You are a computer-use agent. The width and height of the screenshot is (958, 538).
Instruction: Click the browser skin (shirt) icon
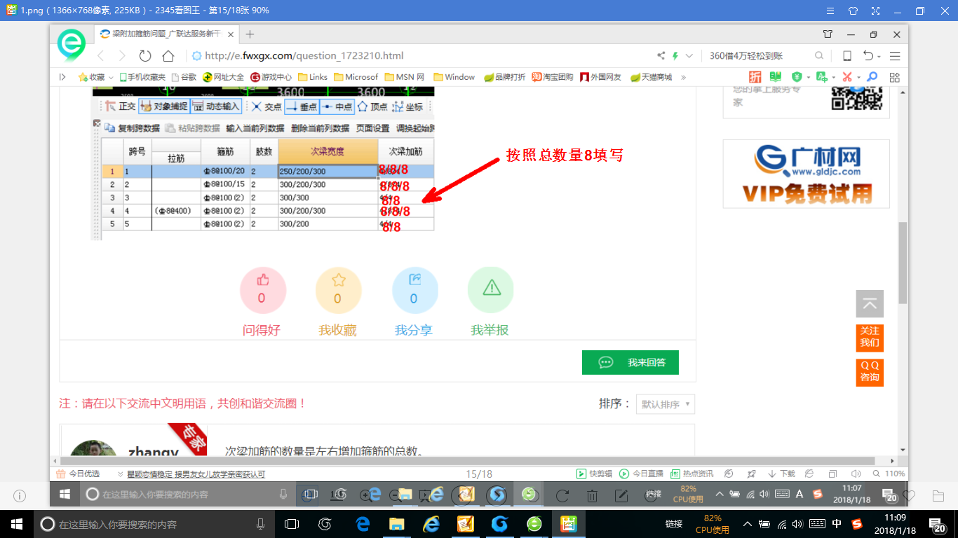point(828,34)
